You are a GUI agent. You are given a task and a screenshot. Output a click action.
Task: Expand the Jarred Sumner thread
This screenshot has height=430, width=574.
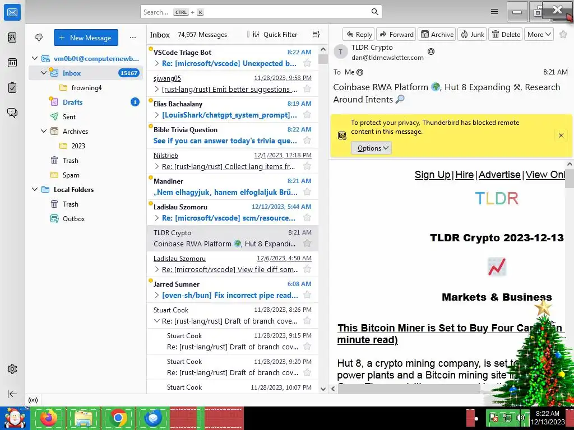click(x=157, y=295)
